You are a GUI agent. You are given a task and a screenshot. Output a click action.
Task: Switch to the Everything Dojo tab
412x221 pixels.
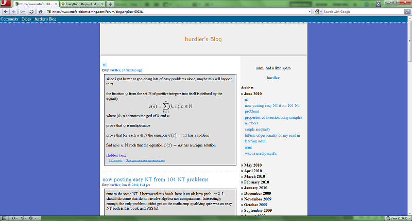click(82, 4)
